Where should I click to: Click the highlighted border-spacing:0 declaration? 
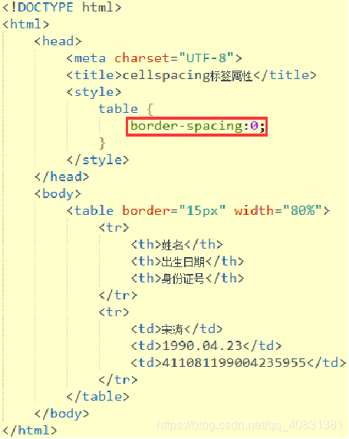(197, 127)
